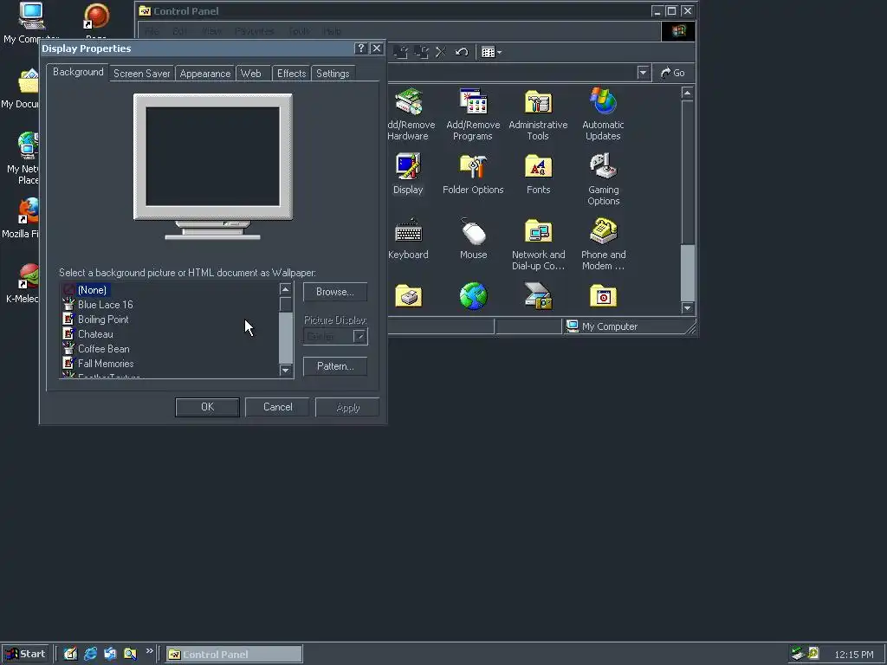Screen dimensions: 887x665
Task: Click the Undo toolbar icon
Action: pyautogui.click(x=462, y=52)
